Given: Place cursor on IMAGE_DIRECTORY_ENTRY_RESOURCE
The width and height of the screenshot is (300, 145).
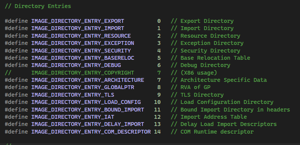Looking at the screenshot, I should coord(81,36).
